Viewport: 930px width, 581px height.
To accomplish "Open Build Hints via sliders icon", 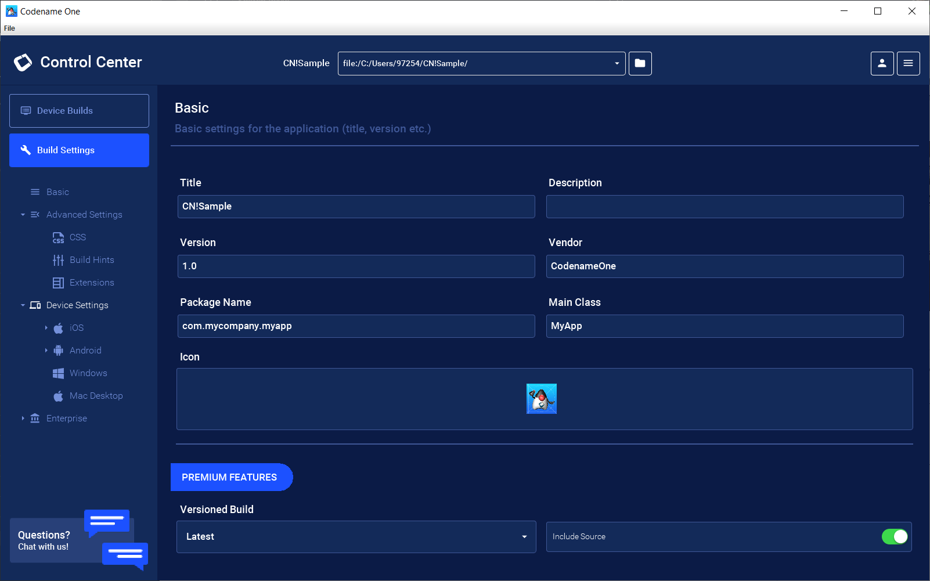I will point(59,260).
